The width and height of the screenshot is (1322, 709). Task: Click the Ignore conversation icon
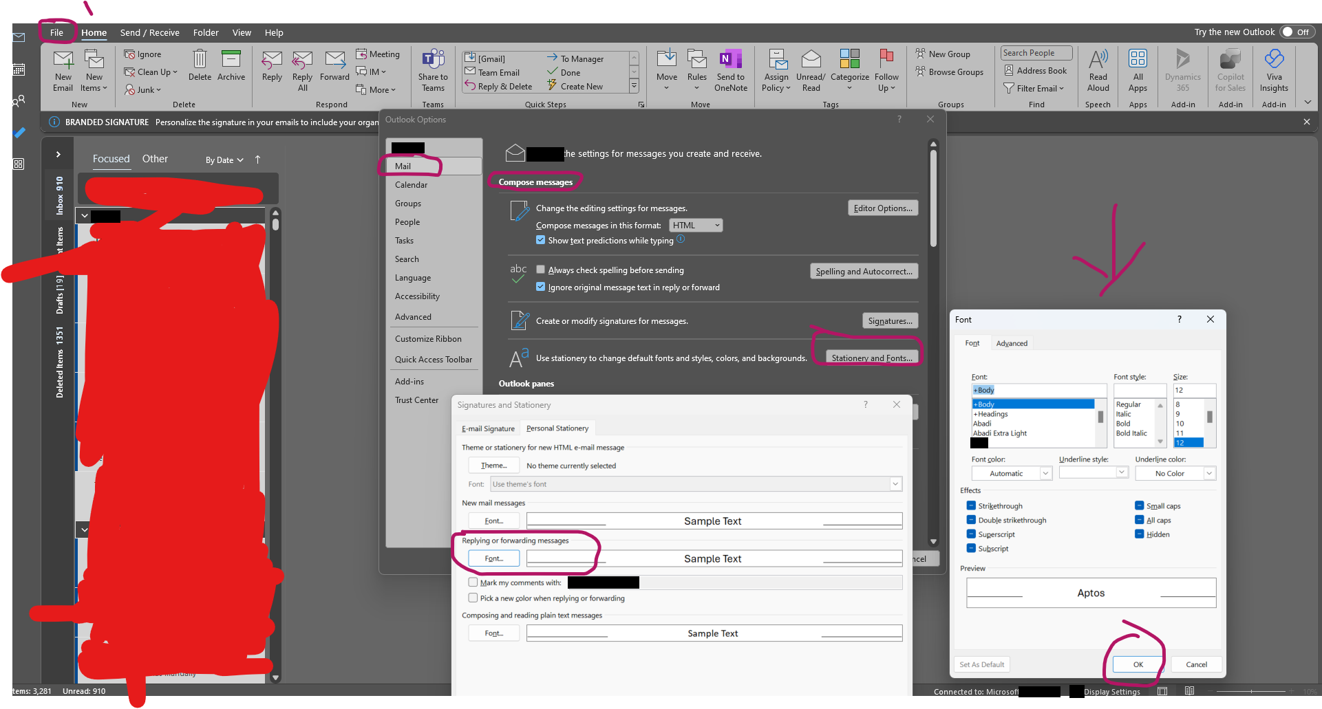tap(129, 54)
